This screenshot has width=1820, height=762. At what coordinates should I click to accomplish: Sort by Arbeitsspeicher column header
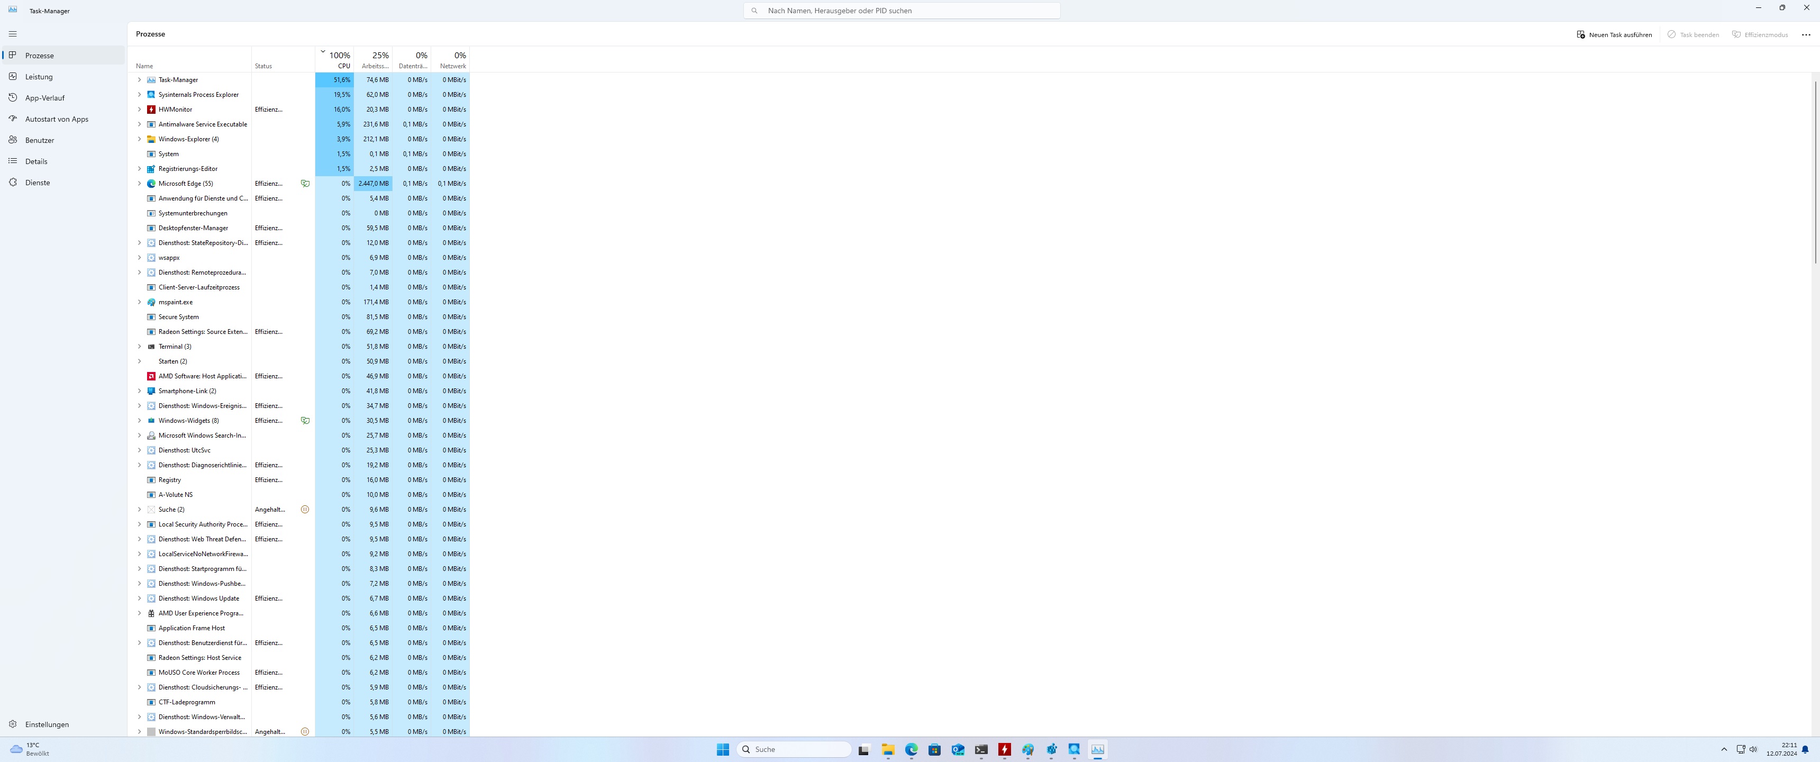coord(374,59)
